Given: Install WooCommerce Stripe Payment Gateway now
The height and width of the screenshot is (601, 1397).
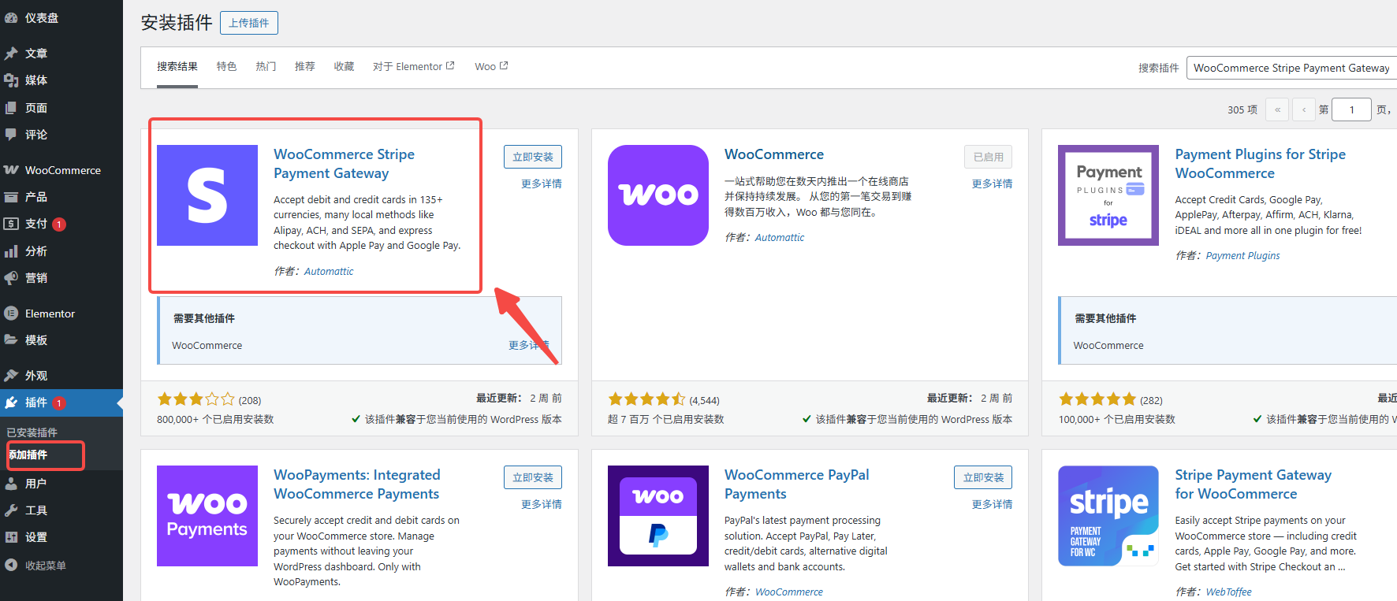Looking at the screenshot, I should click(532, 157).
